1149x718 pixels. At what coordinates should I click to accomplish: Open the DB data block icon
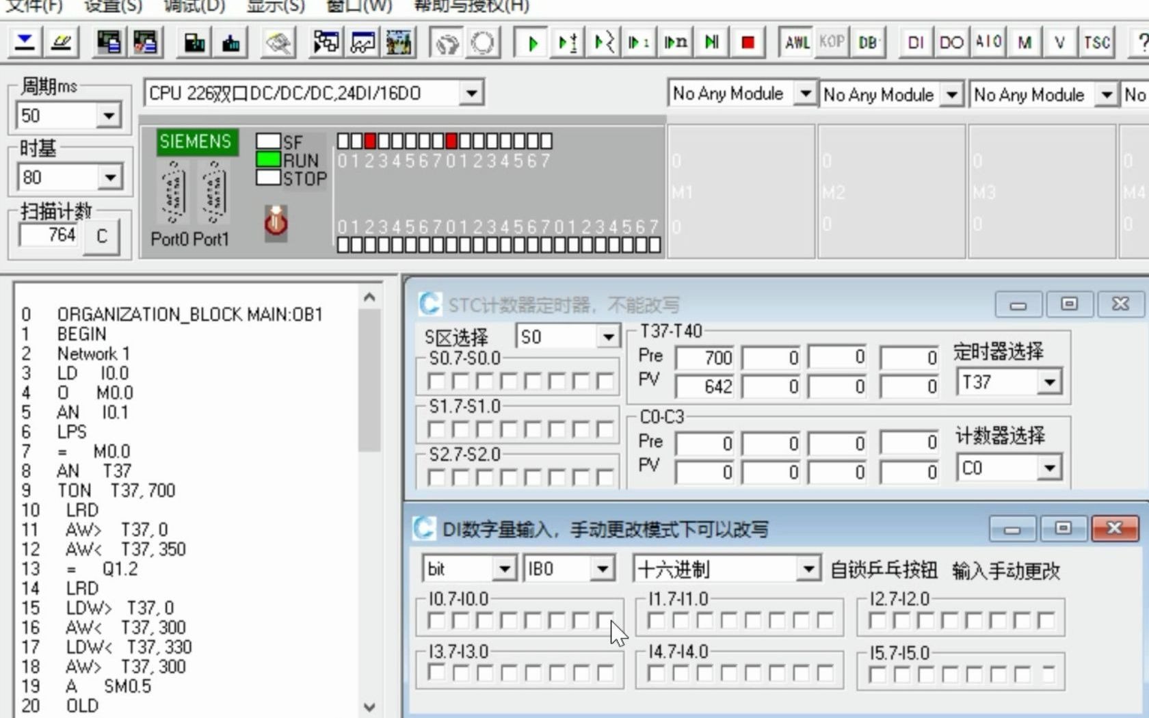click(866, 42)
